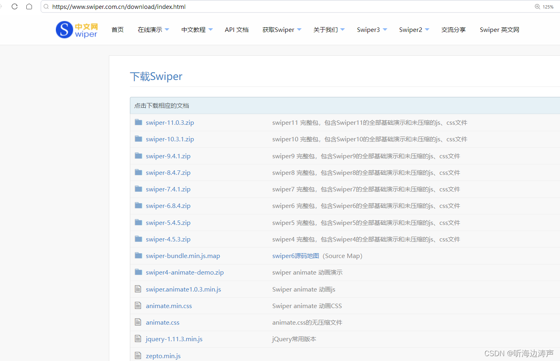
Task: Click the swiper animate 动画演示 description
Action: click(x=308, y=272)
